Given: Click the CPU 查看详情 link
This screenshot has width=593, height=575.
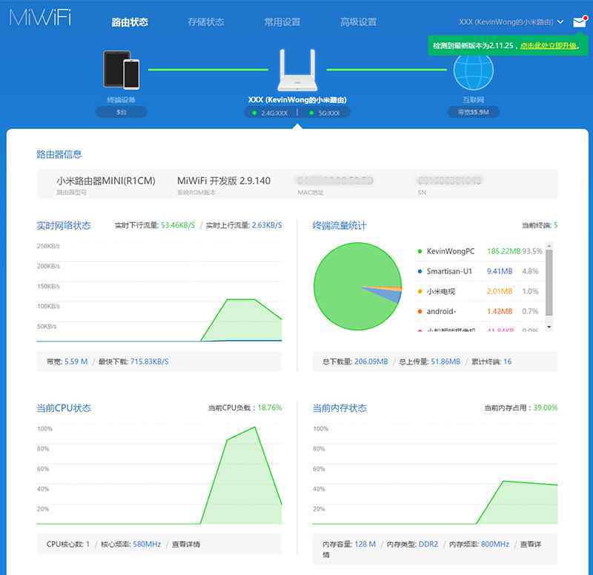Looking at the screenshot, I should coord(186,545).
